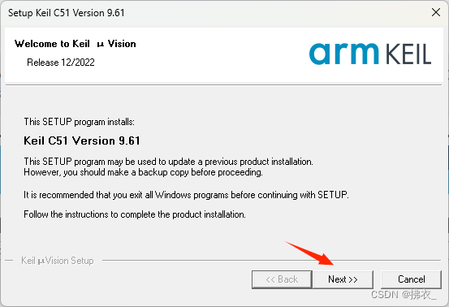This screenshot has width=449, height=307.
Task: Click the Follow the instructions sentence
Action: 135,214
